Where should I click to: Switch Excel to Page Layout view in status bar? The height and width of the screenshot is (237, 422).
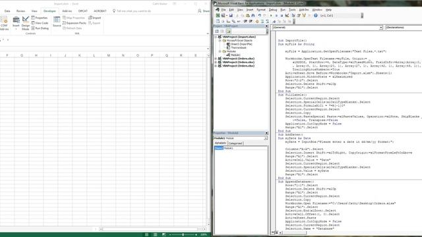pos(156,234)
